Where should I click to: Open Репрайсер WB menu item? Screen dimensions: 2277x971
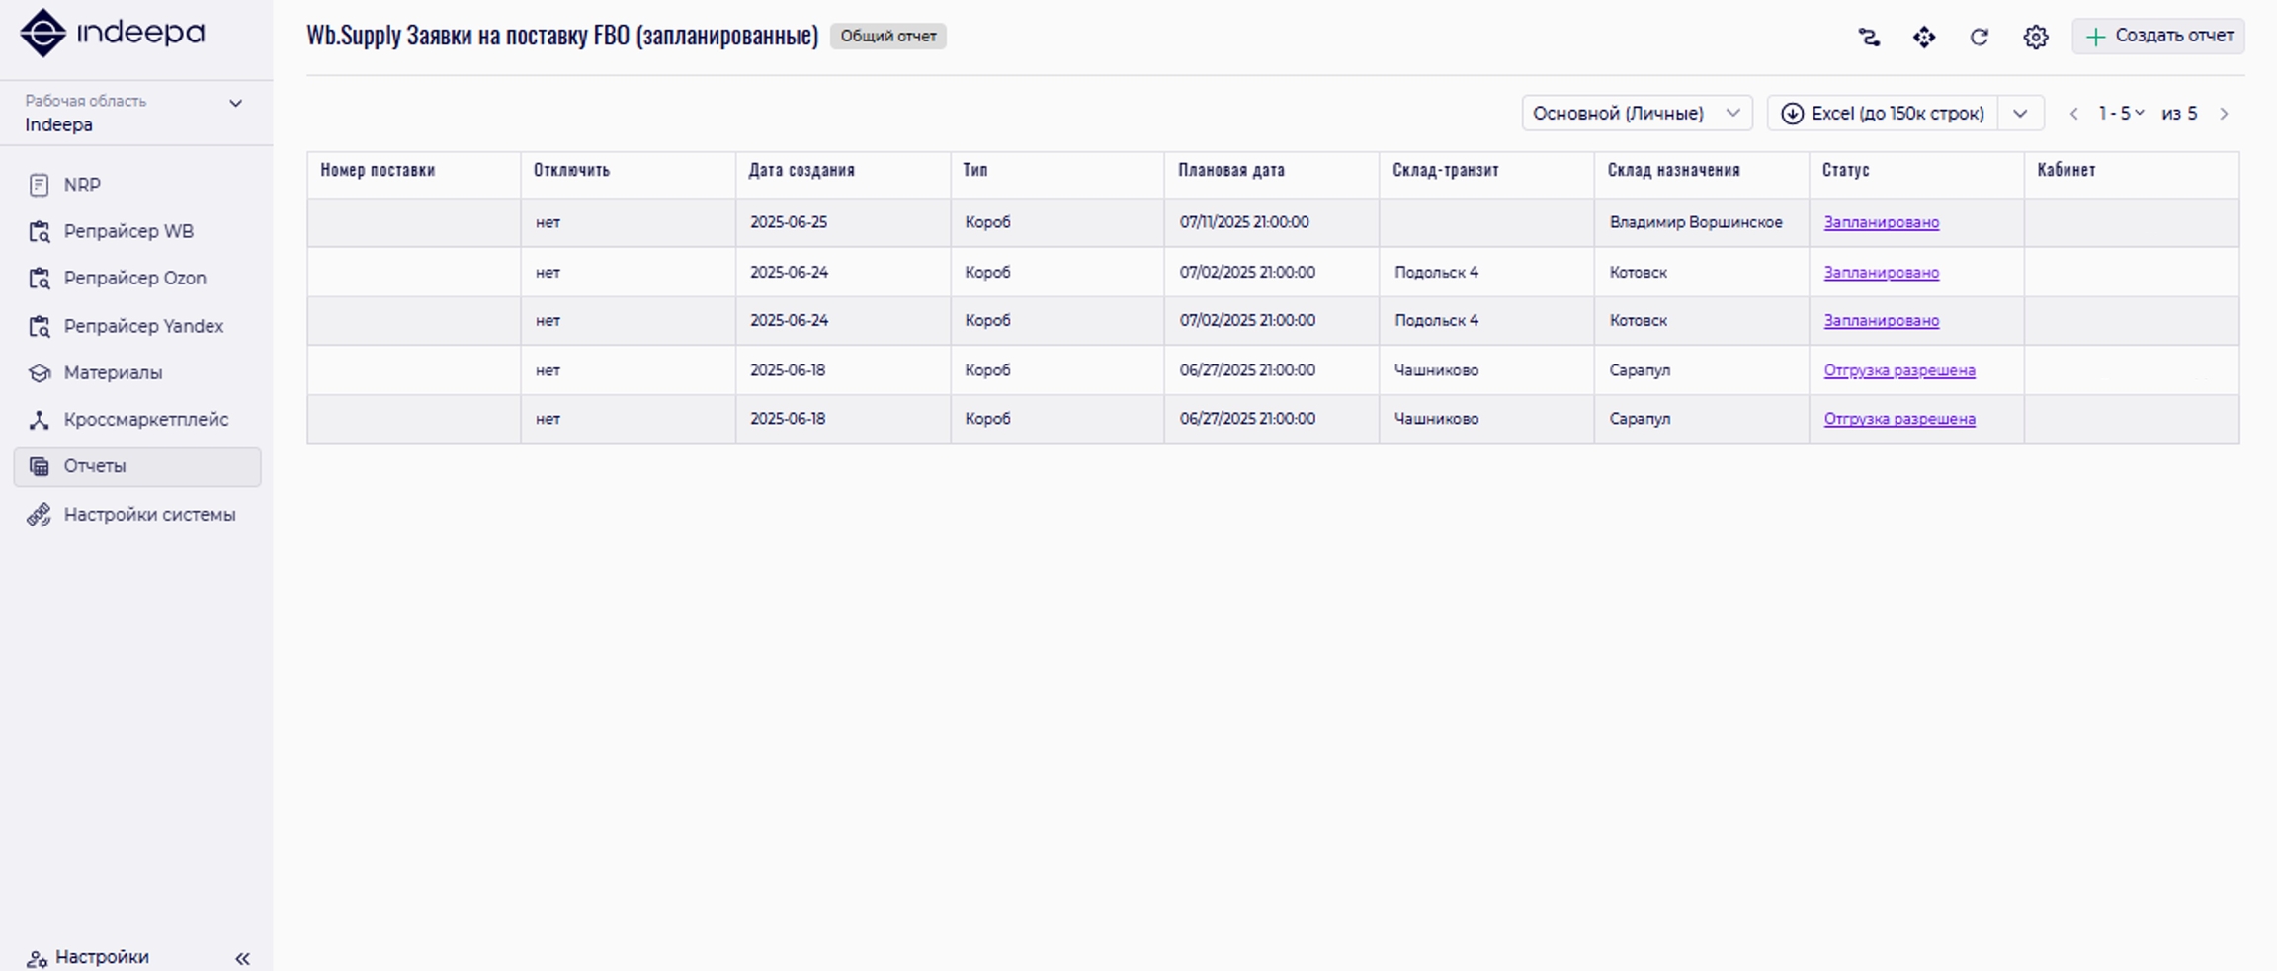128,231
